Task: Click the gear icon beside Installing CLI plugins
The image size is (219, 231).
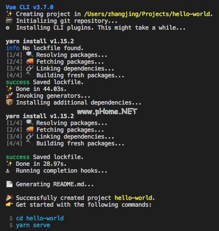Action: pos(8,28)
